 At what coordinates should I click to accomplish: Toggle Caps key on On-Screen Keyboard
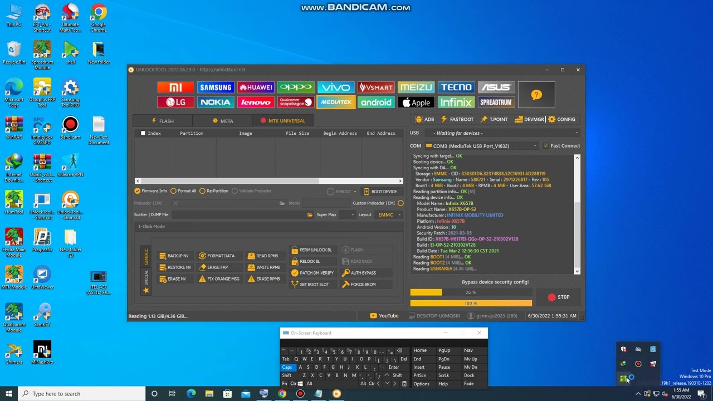[x=287, y=368]
